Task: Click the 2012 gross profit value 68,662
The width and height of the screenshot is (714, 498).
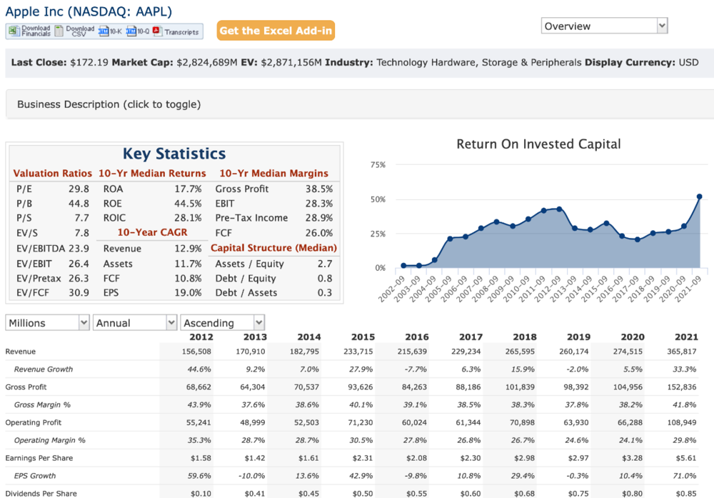Action: pos(198,387)
